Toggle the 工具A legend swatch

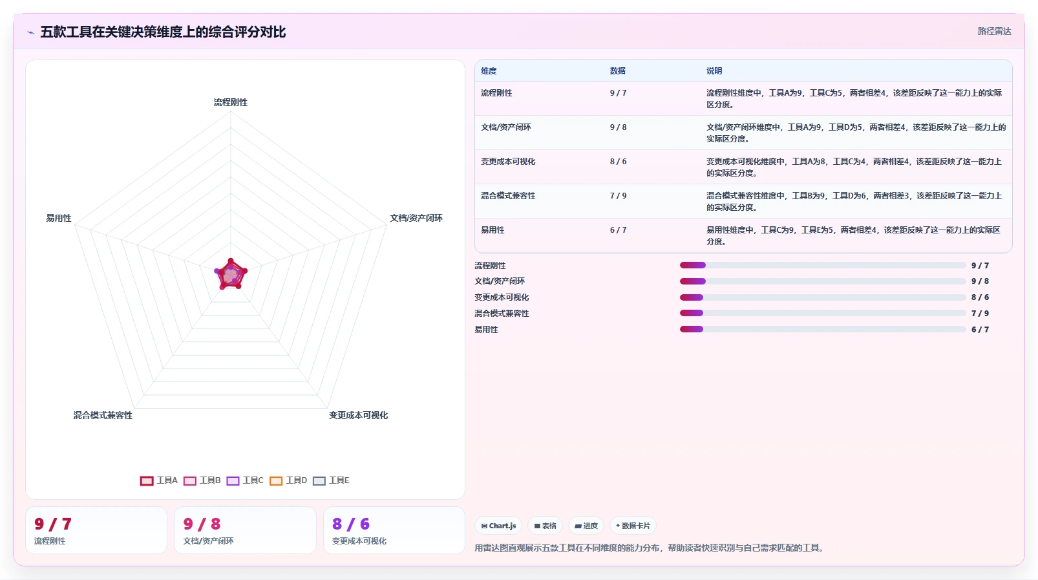(x=147, y=480)
